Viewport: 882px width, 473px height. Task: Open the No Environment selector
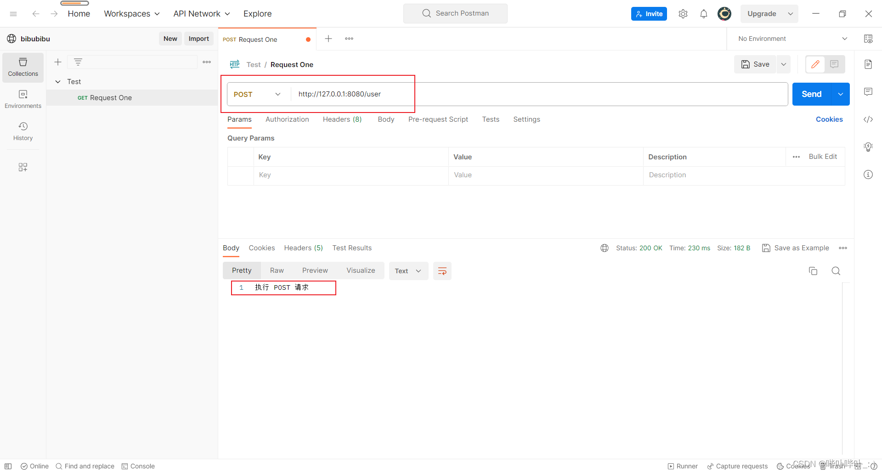(792, 39)
